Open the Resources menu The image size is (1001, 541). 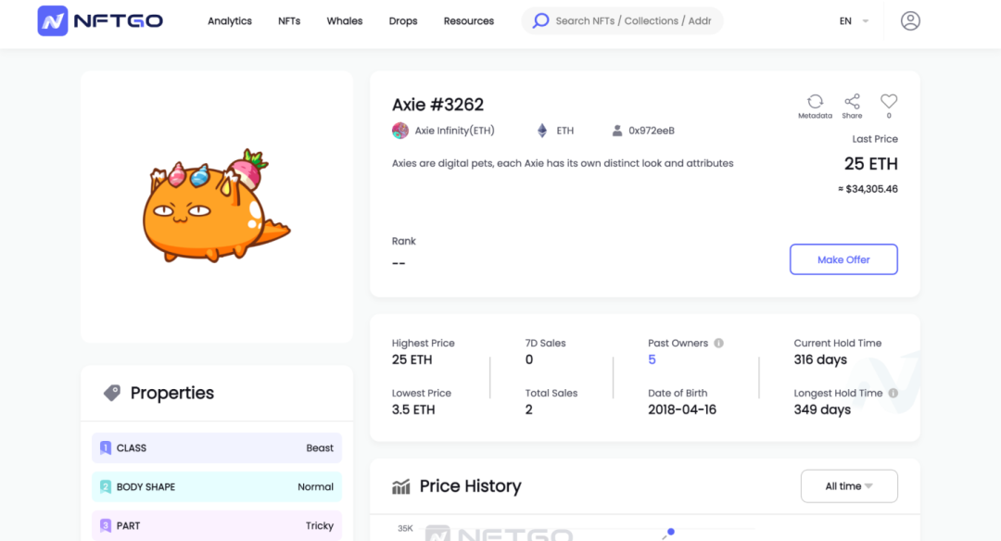(x=469, y=21)
